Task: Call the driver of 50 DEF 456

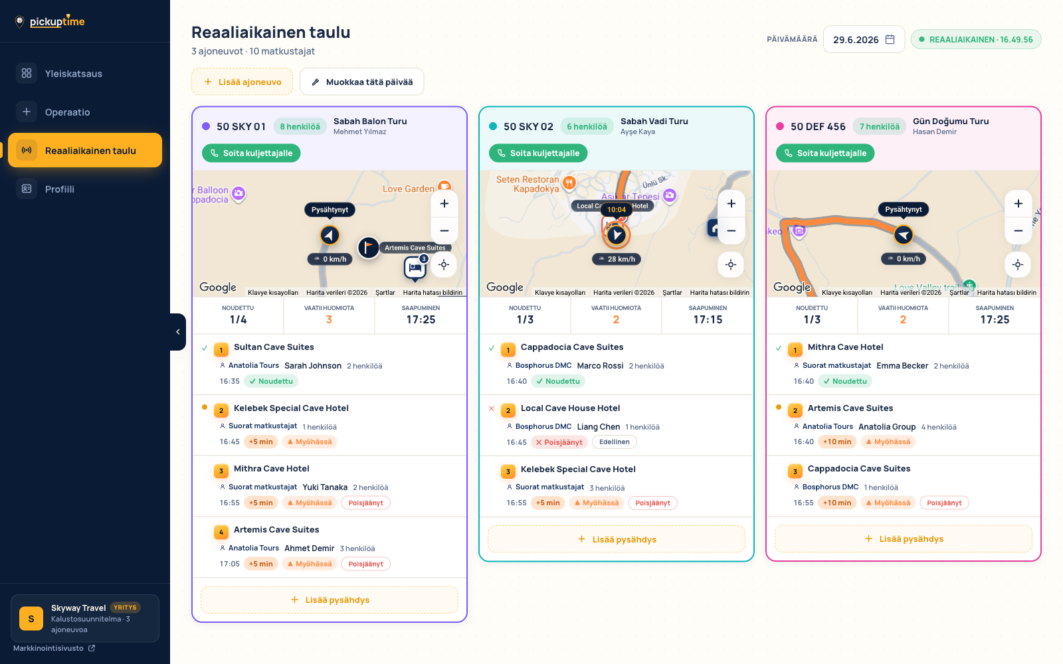Action: click(825, 153)
